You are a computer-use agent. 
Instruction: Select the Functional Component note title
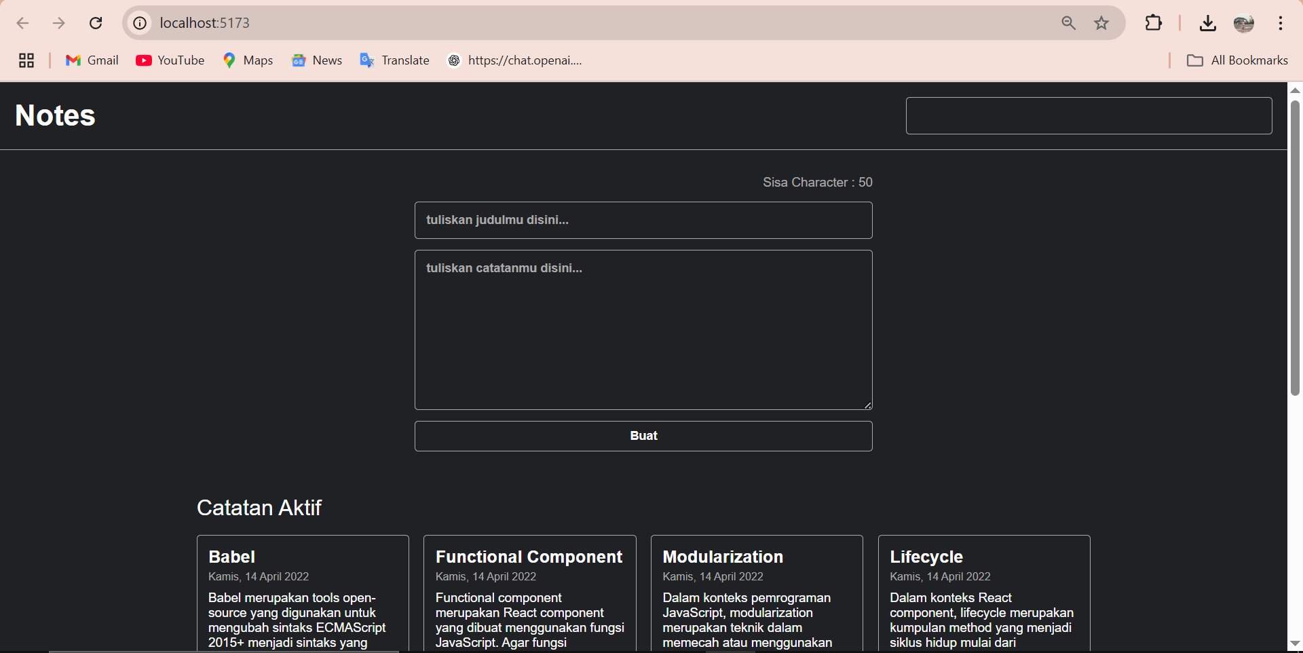pyautogui.click(x=529, y=557)
